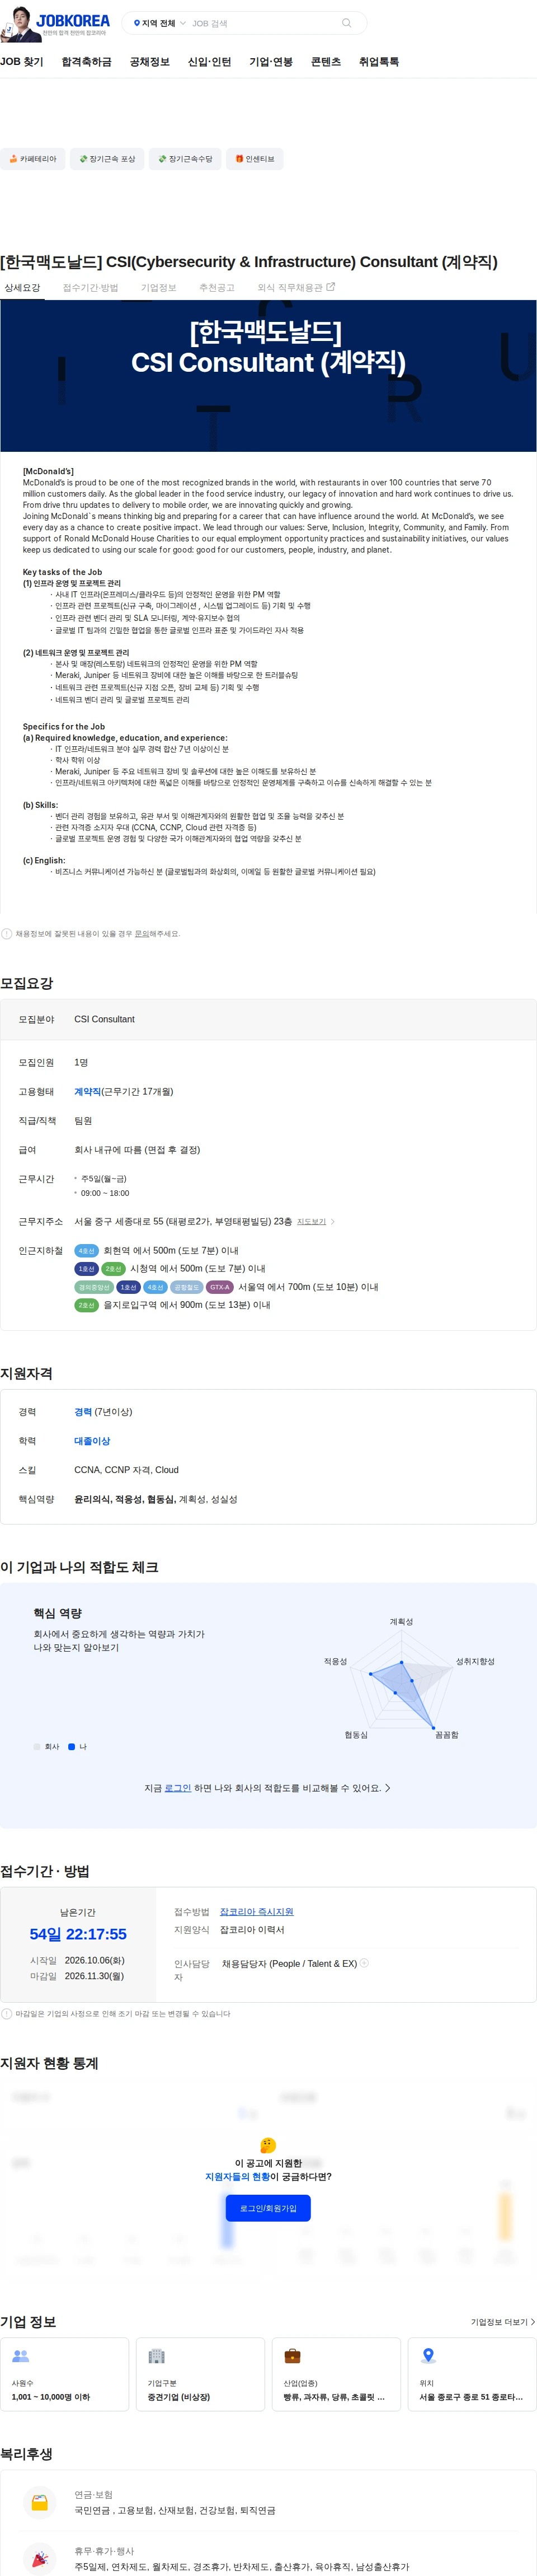Click the GTX-A badge for 서울역
The width and height of the screenshot is (537, 2576).
pos(219,1287)
